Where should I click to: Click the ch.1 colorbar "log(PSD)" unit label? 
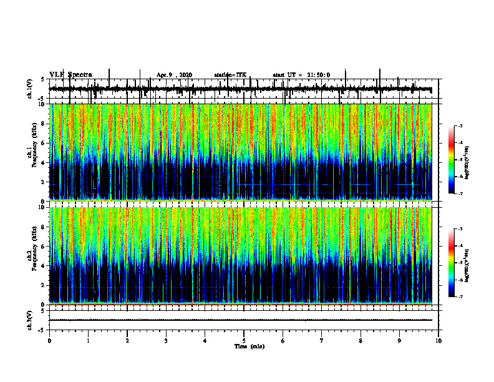[x=467, y=163]
